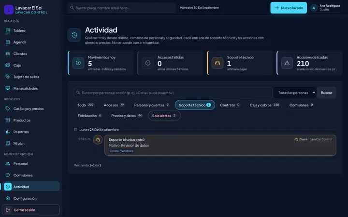The height and width of the screenshot is (217, 348).
Task: Click the Reportes bar chart icon
Action: (8, 132)
